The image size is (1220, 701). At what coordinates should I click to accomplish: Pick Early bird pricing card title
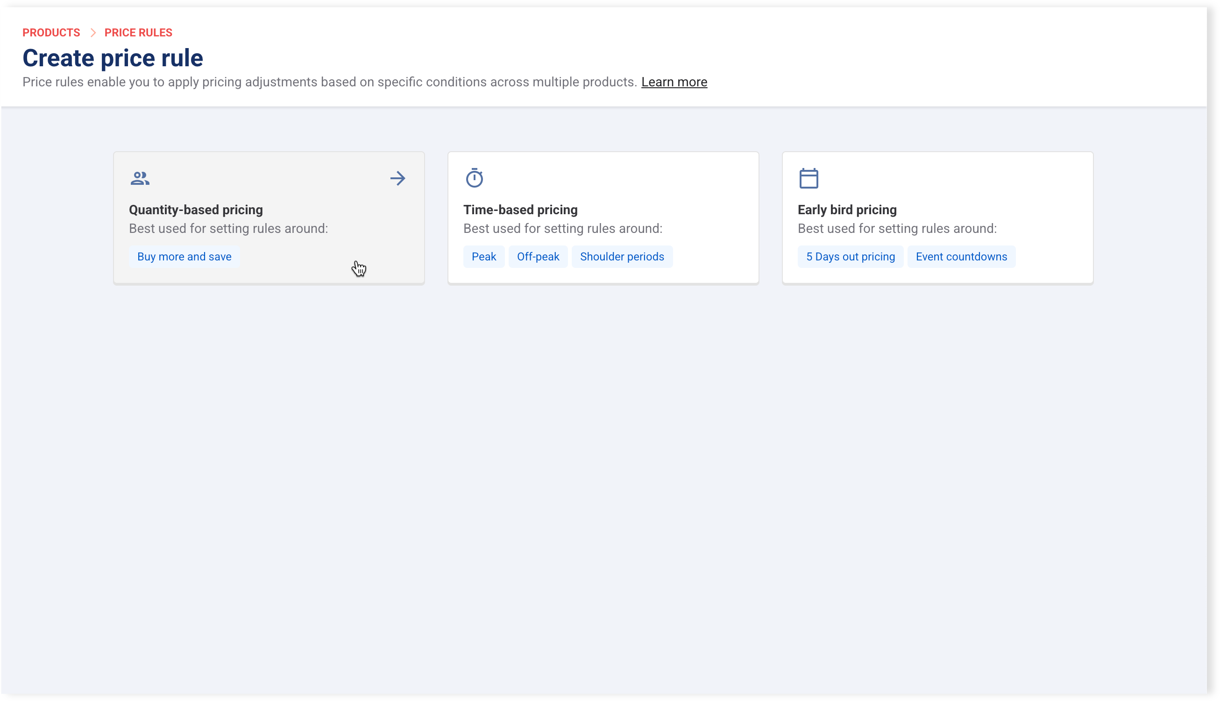tap(847, 210)
